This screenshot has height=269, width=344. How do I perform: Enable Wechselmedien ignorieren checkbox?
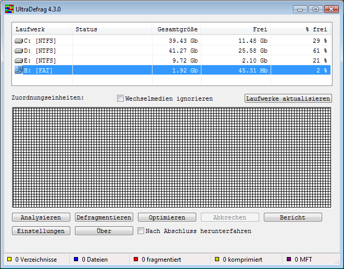coord(120,98)
